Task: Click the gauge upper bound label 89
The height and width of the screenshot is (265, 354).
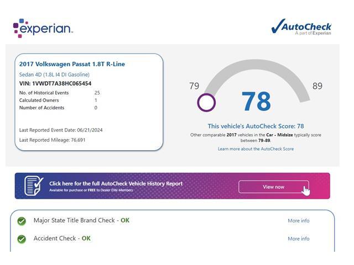Action: pos(317,86)
